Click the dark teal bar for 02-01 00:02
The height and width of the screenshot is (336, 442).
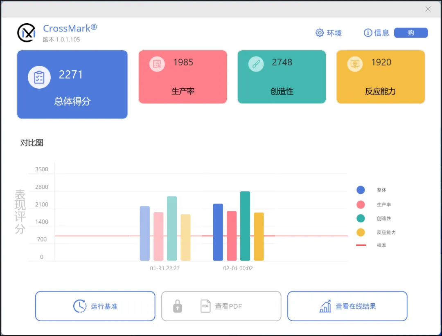pos(245,226)
